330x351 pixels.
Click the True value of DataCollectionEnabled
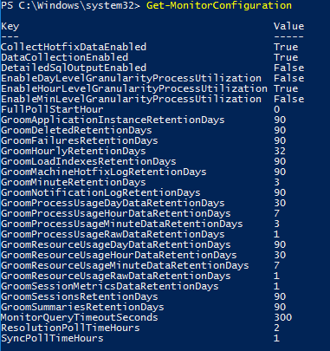pyautogui.click(x=286, y=57)
